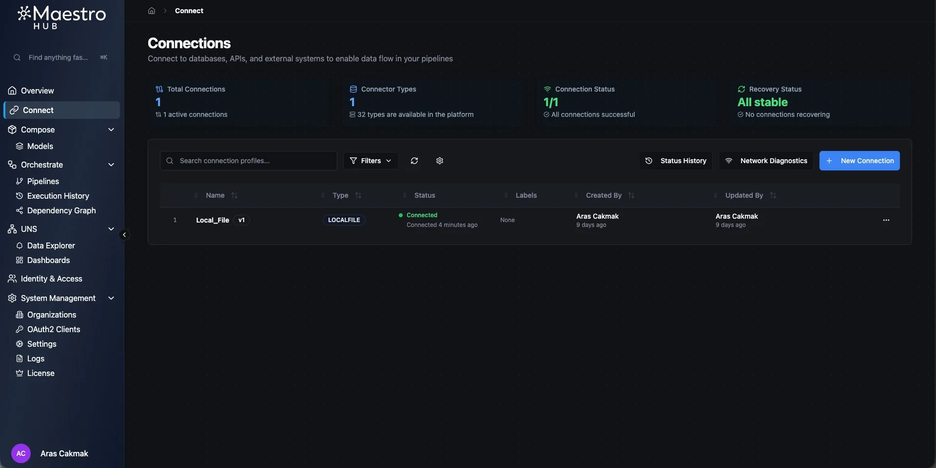
Task: Click the refresh connections icon
Action: [x=414, y=161]
